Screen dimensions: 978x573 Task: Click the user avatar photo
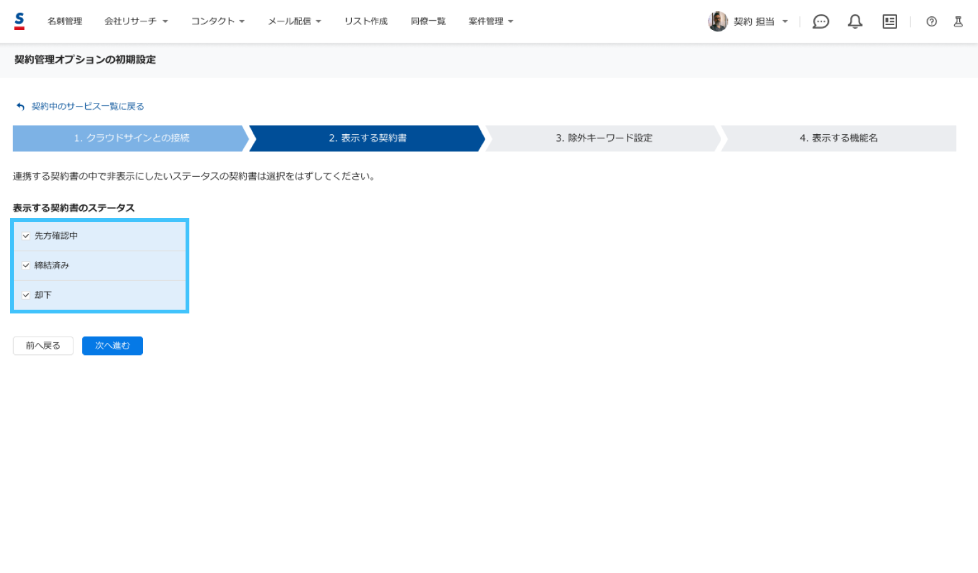point(718,21)
